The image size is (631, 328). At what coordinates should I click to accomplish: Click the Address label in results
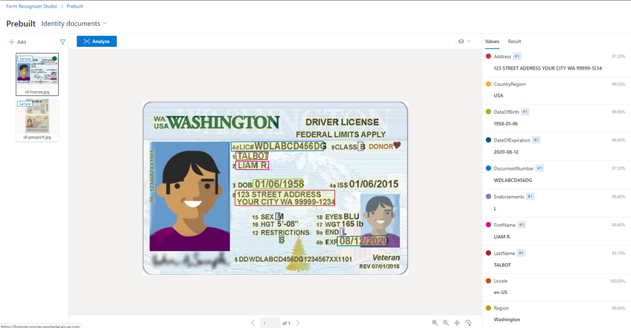coord(502,57)
